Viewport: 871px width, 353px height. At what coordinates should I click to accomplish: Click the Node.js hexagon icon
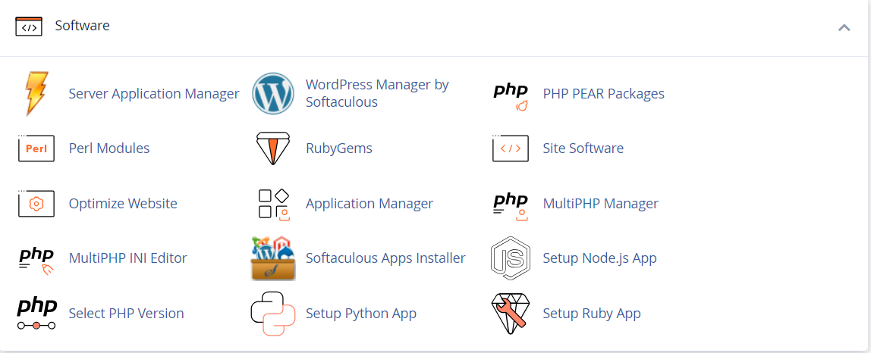[511, 258]
